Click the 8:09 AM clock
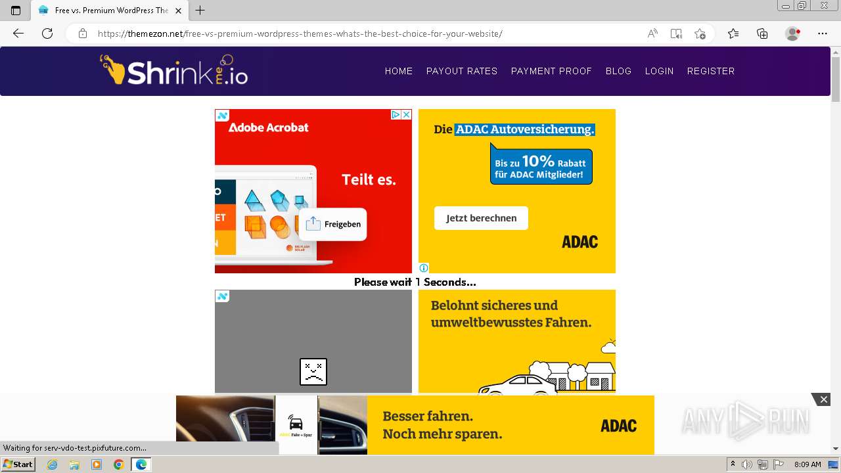The width and height of the screenshot is (841, 473). point(807,464)
